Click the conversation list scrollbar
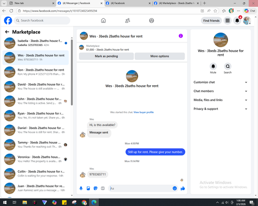Screen dimensions: 258x206 point(72,72)
